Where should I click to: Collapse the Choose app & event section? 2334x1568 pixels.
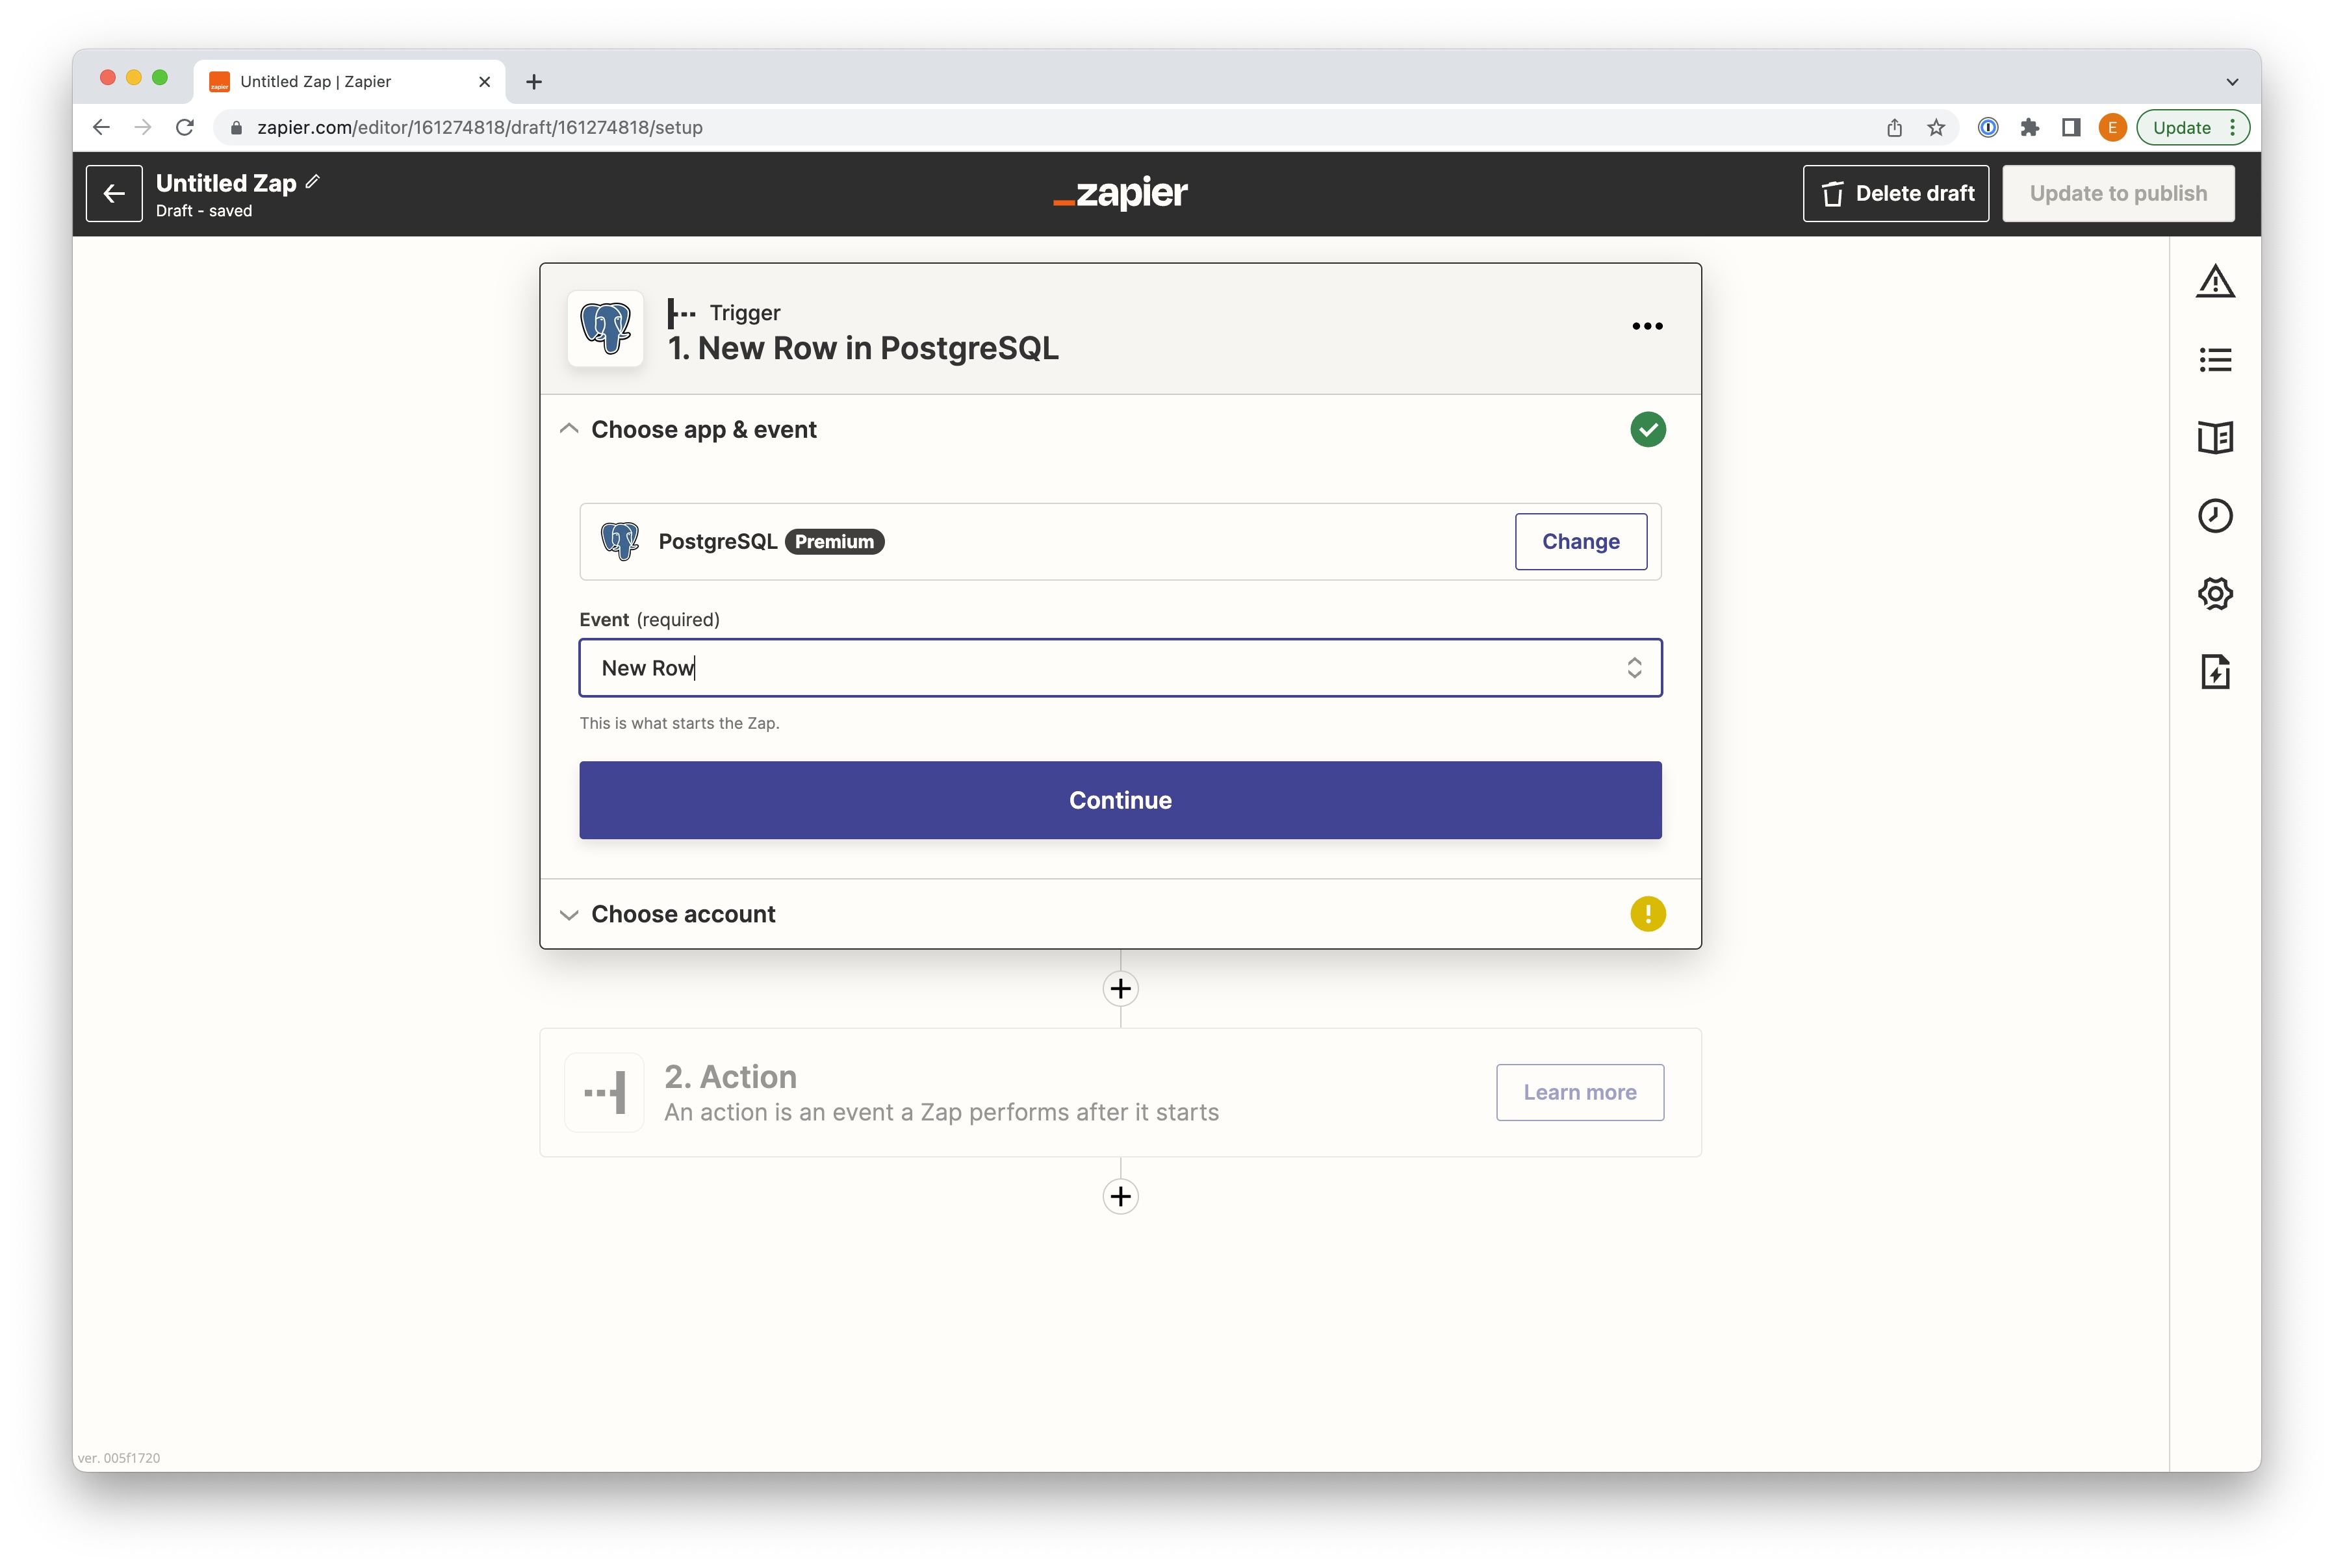pyautogui.click(x=569, y=429)
